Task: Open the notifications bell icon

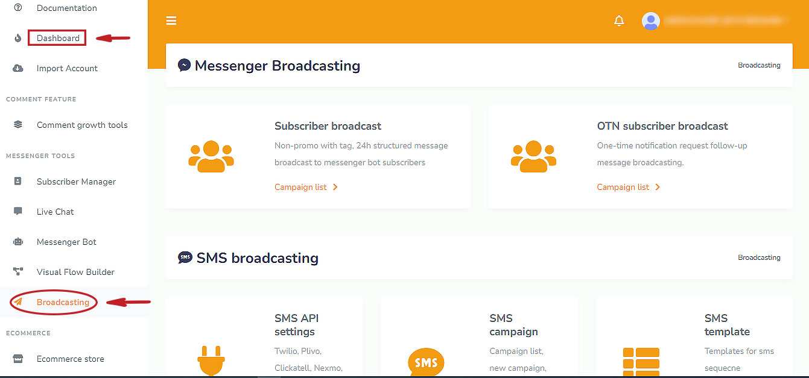Action: 619,21
